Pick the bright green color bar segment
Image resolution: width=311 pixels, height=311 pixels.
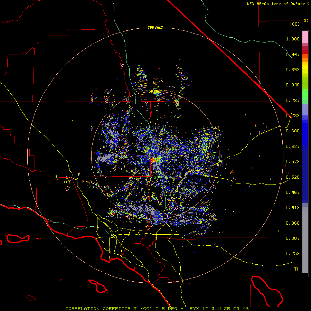click(305, 94)
